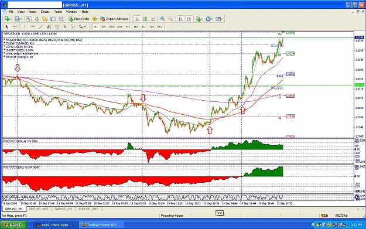Switch to the M15 timeframe

(x=112, y=27)
